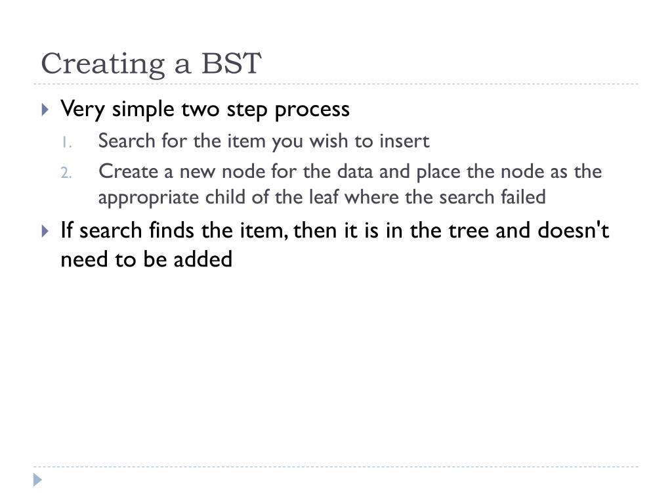Viewport: 672px width, 504px height.
Task: Click the list number '1.' marker
Action: pos(66,142)
